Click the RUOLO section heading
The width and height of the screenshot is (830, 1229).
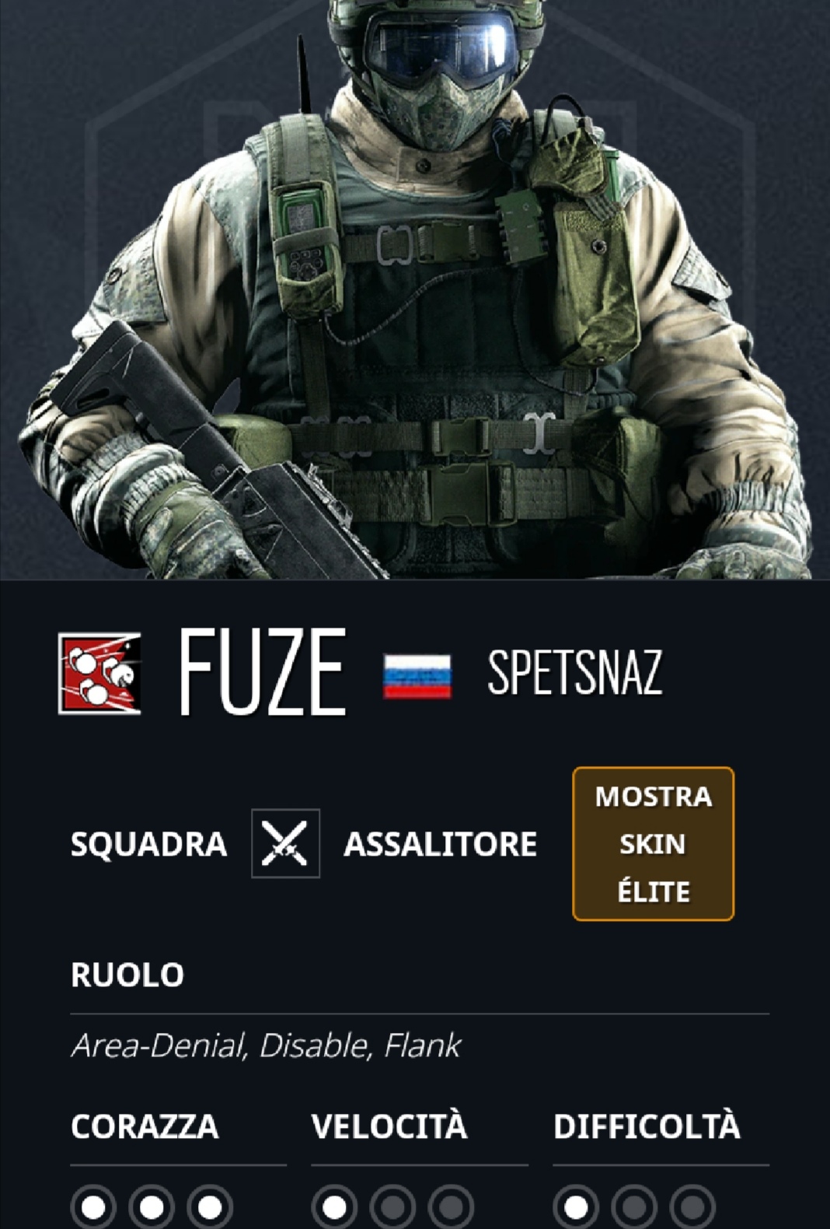pyautogui.click(x=127, y=975)
